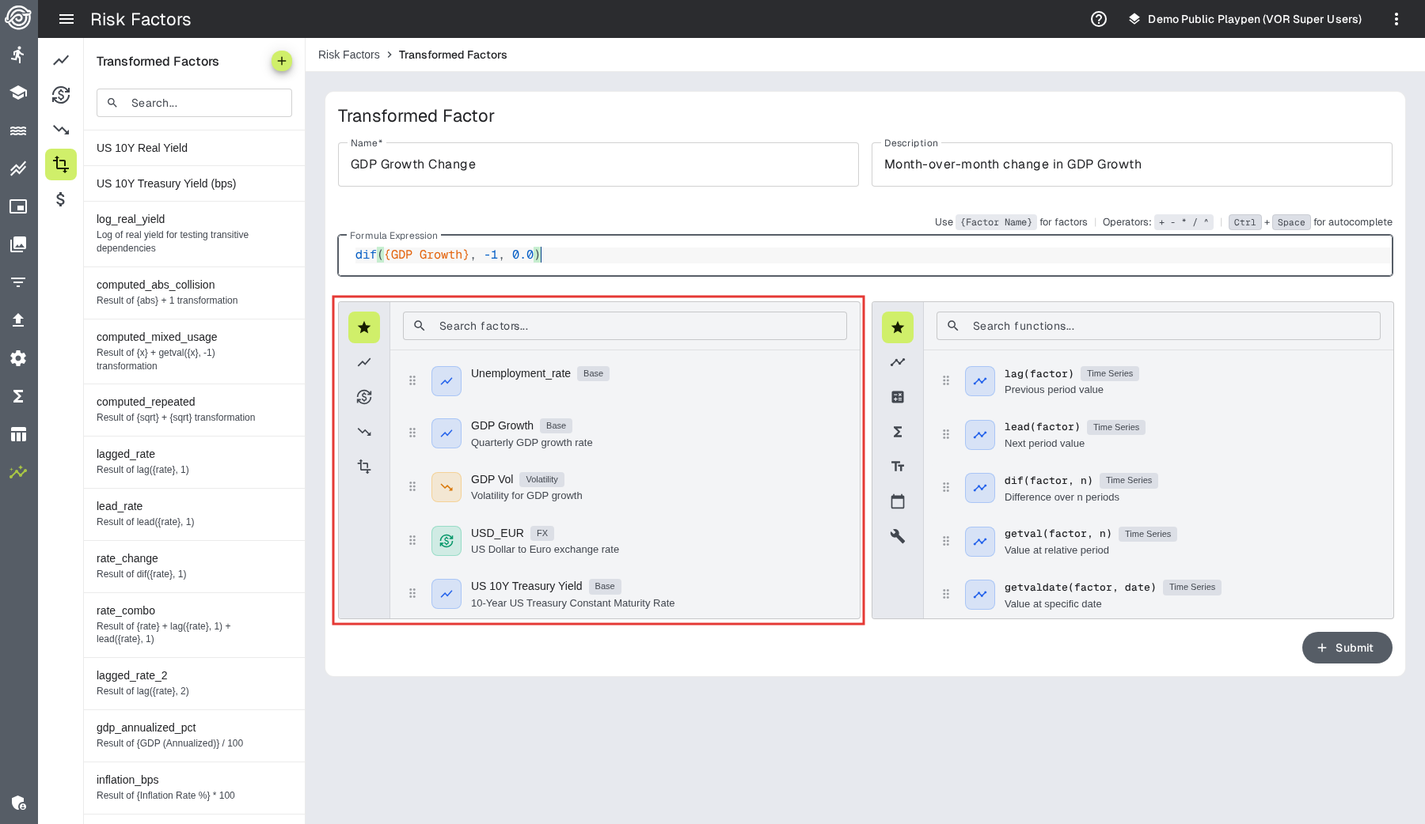Filter functions by text type icon

tap(897, 467)
